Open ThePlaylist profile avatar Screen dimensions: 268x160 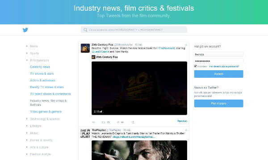click(x=85, y=133)
